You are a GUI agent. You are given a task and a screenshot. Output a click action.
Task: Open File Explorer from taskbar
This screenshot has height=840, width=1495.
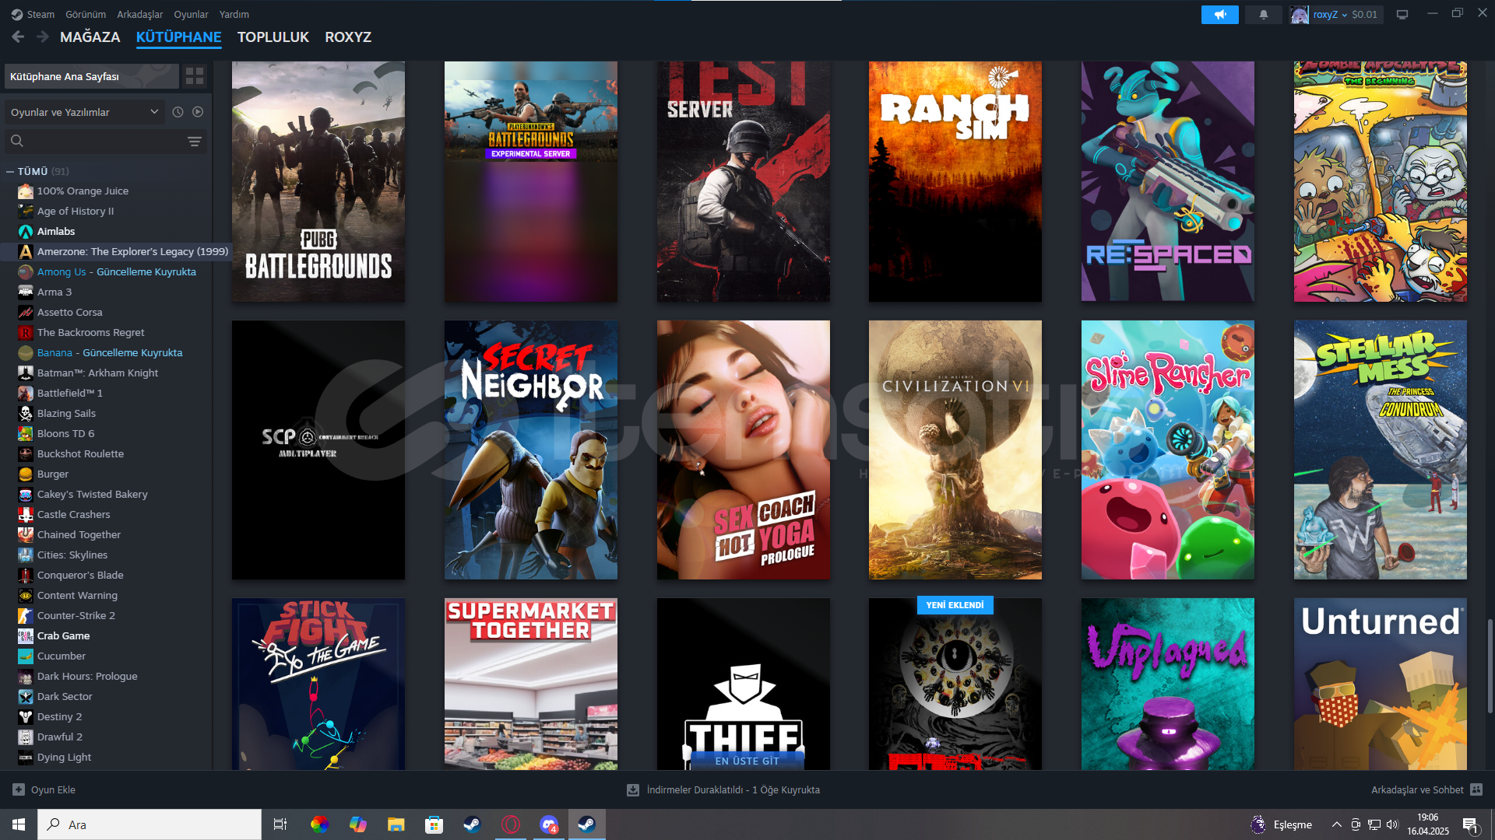tap(396, 824)
